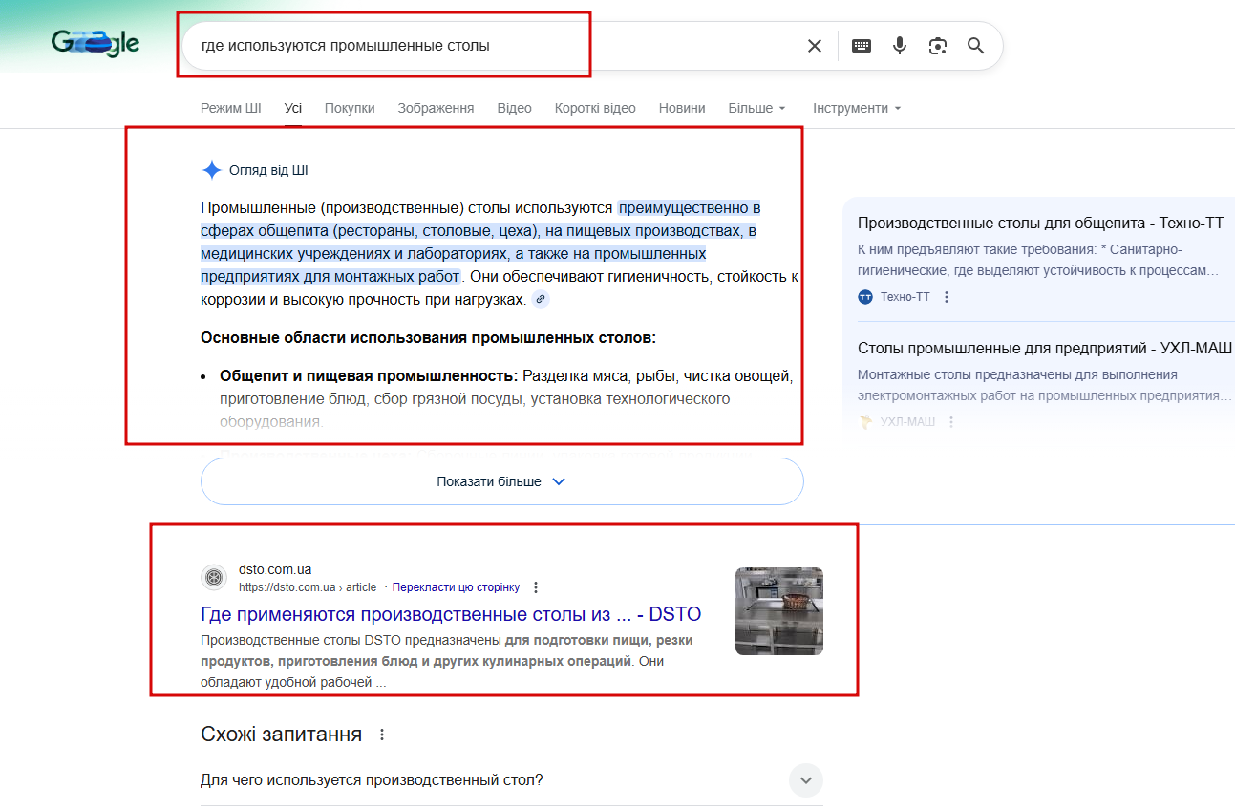This screenshot has height=810, width=1235.
Task: Open the Режим ШІ tab
Action: [x=230, y=108]
